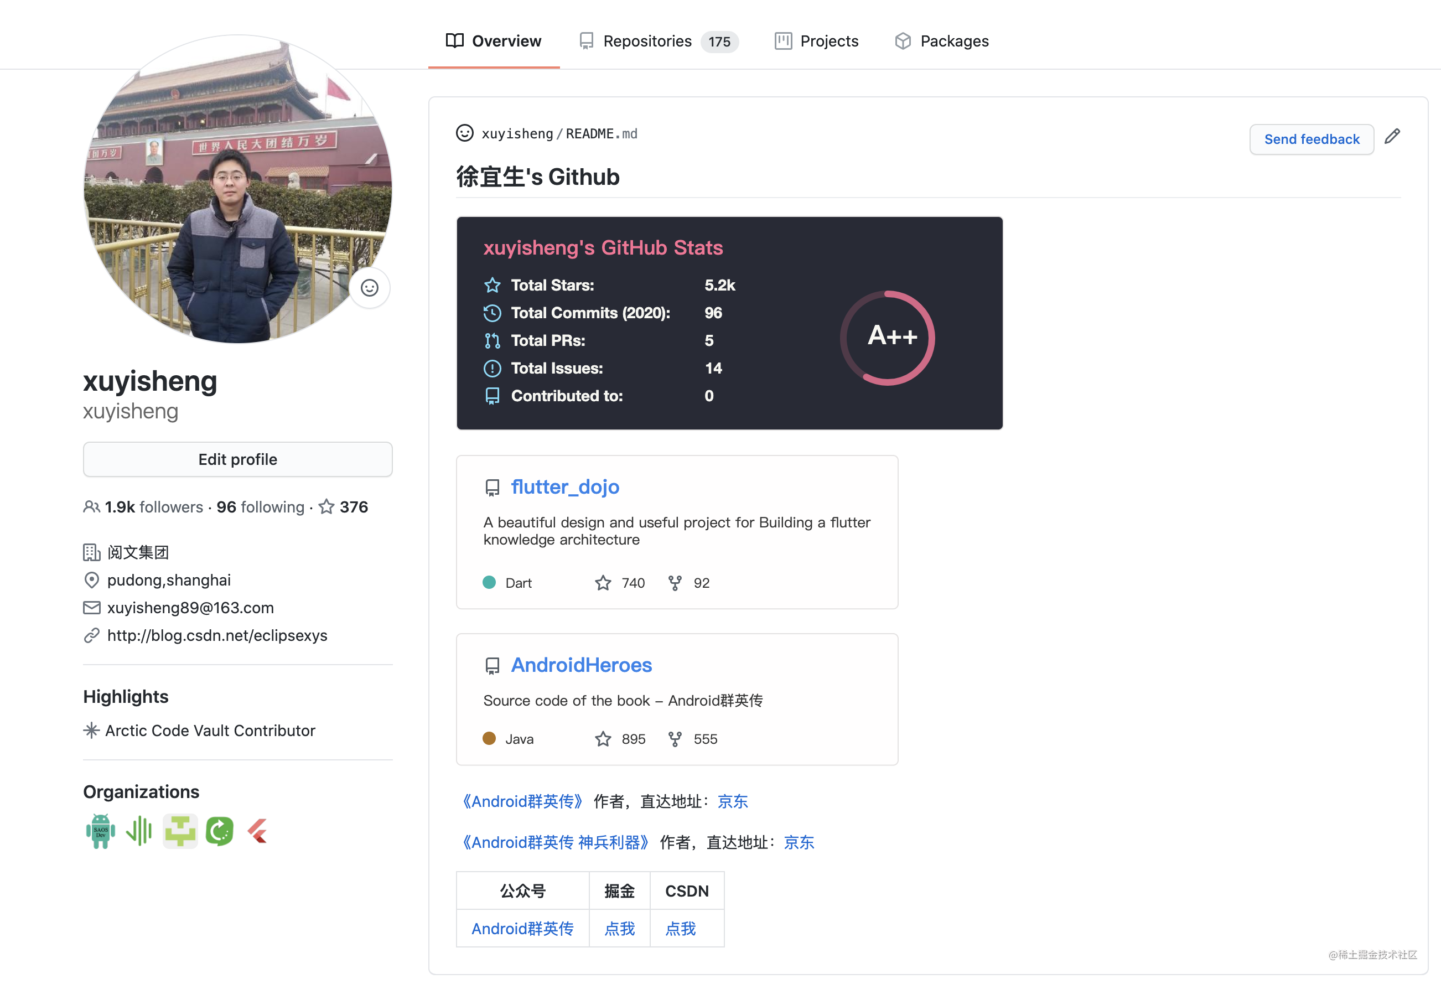Click the AndroidHeroes repo book icon
This screenshot has width=1441, height=984.
[493, 666]
